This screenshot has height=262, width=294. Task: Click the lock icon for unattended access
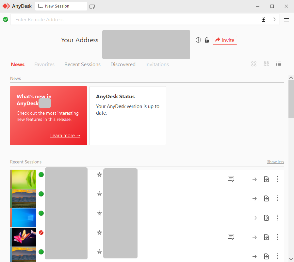(207, 40)
